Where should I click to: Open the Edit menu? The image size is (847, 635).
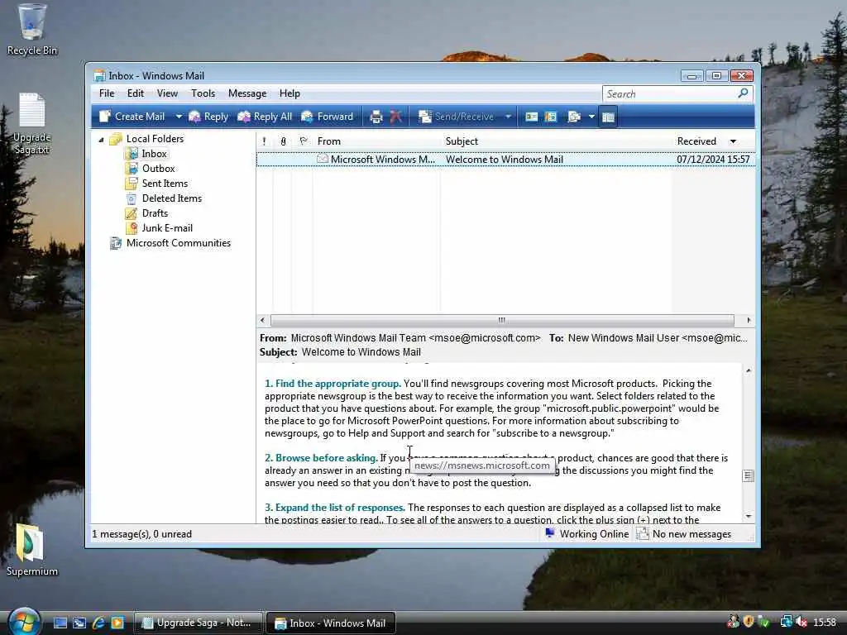click(135, 93)
